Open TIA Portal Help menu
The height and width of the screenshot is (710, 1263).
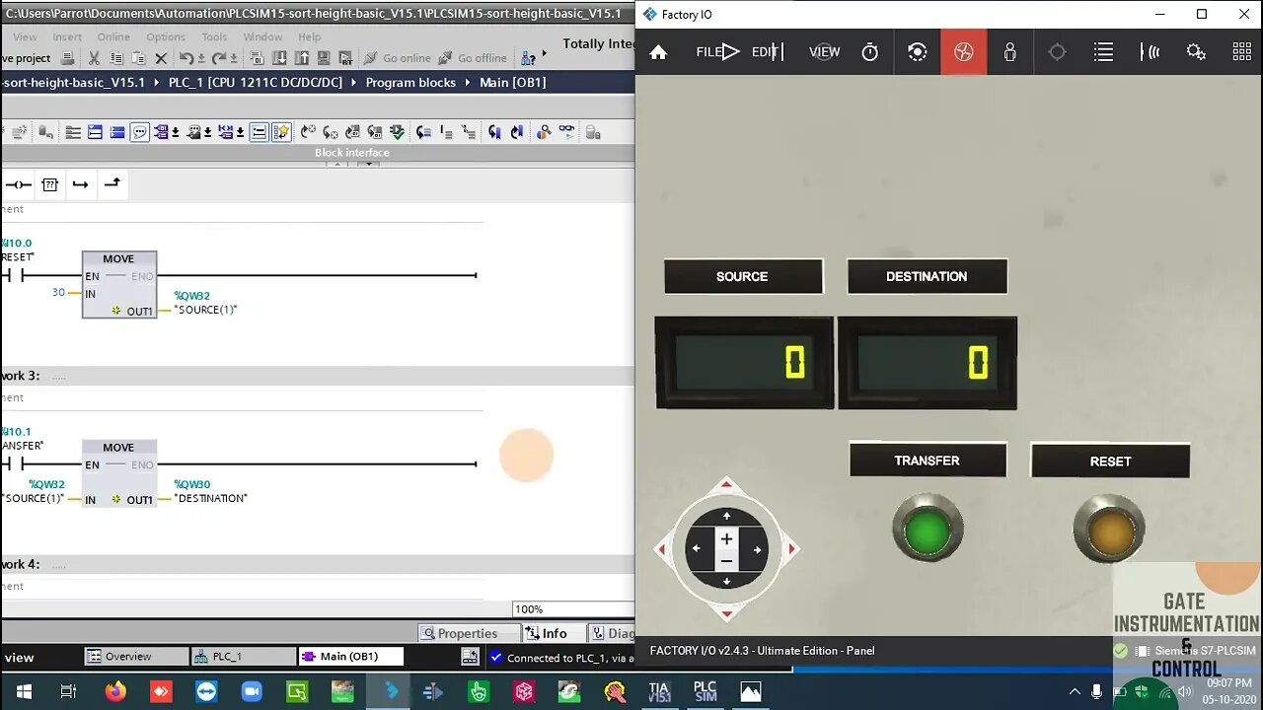pos(309,36)
